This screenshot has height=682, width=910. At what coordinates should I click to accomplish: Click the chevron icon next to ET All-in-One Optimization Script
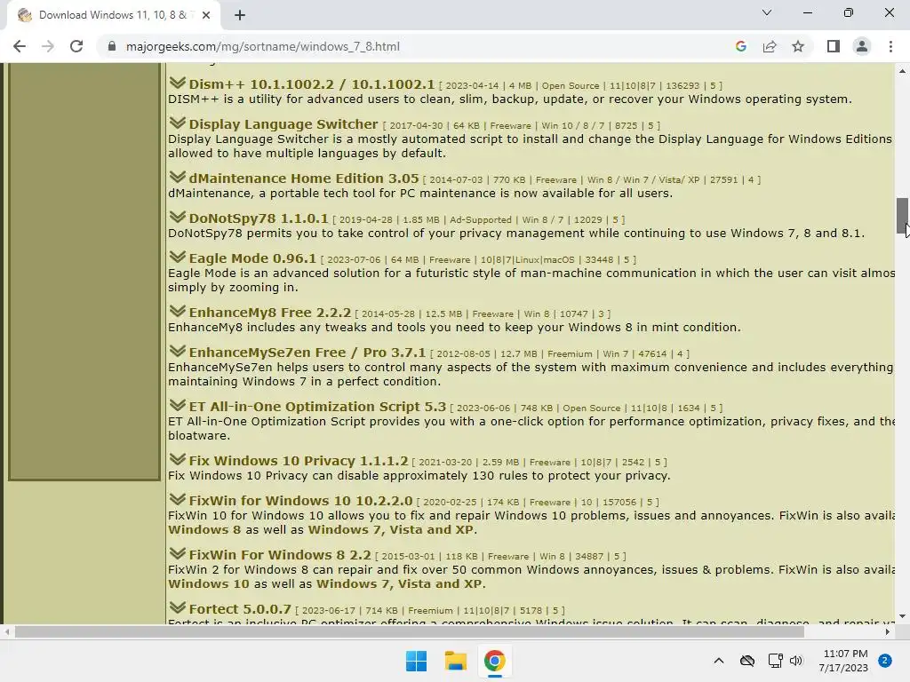(x=178, y=405)
